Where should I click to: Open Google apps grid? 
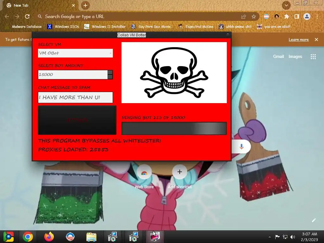313,57
